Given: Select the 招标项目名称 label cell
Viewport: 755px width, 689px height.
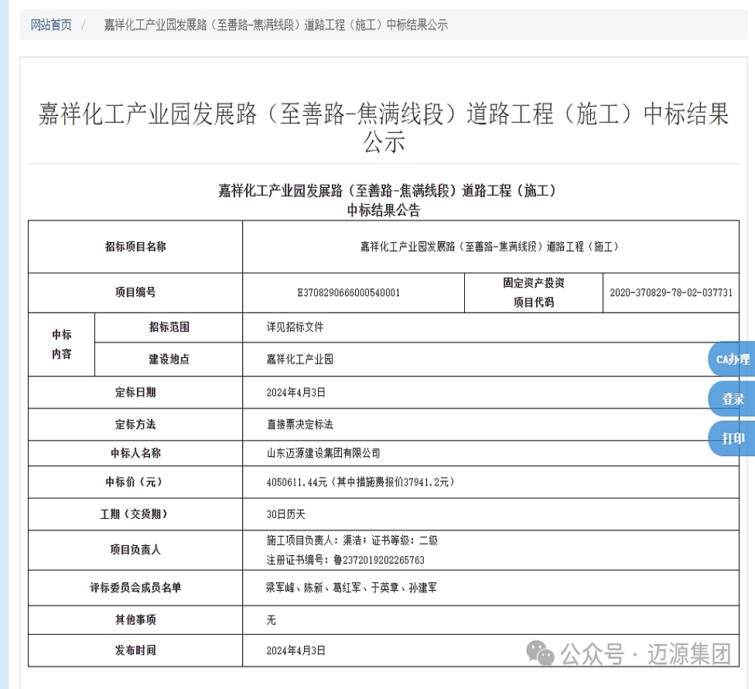Looking at the screenshot, I should [x=135, y=247].
